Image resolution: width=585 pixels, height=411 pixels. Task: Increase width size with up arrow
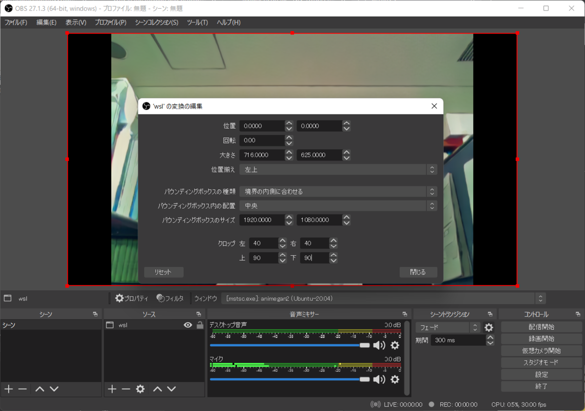pos(289,152)
